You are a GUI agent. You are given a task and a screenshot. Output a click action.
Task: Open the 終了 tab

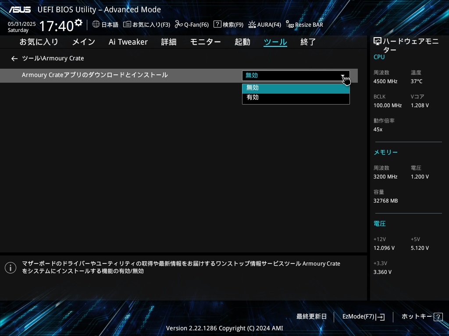(x=308, y=42)
